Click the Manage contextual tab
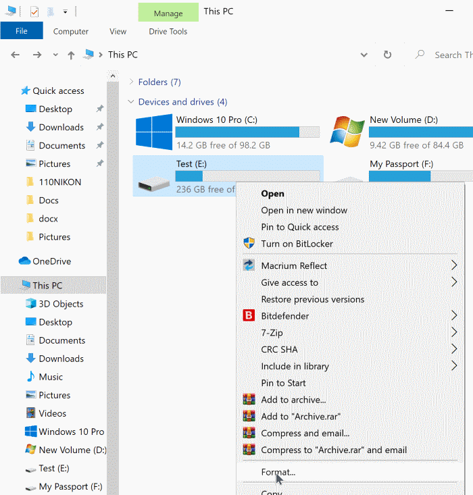The image size is (473, 495). point(168,13)
